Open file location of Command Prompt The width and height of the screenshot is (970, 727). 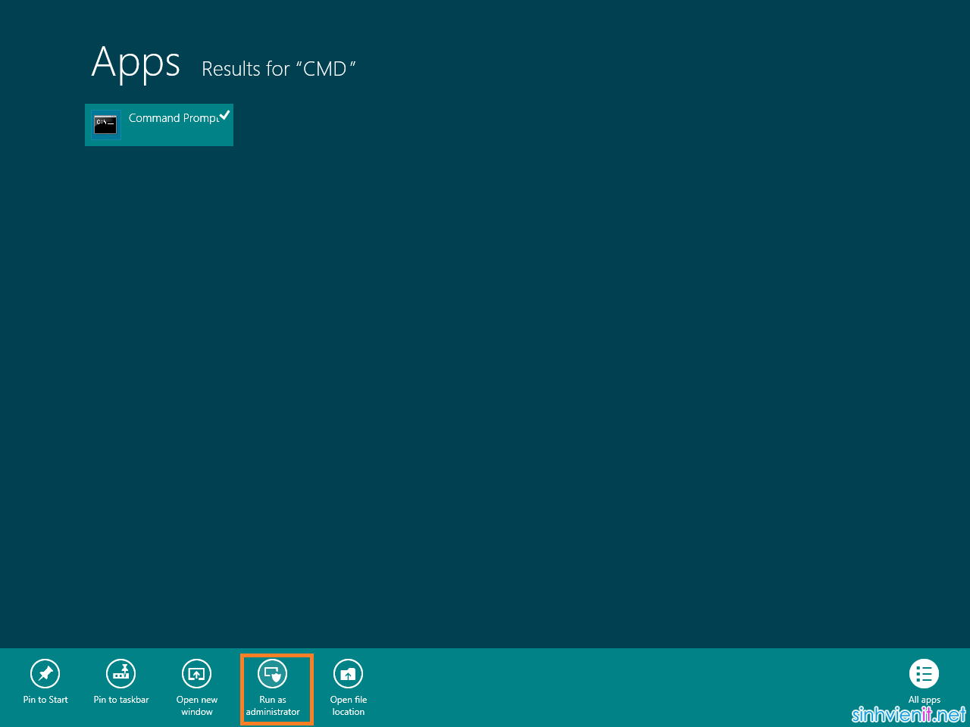pos(349,687)
